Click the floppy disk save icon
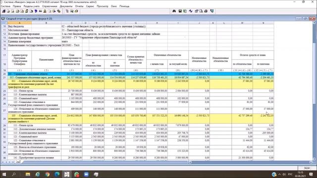Image resolution: width=317 pixels, height=178 pixels. [180, 11]
